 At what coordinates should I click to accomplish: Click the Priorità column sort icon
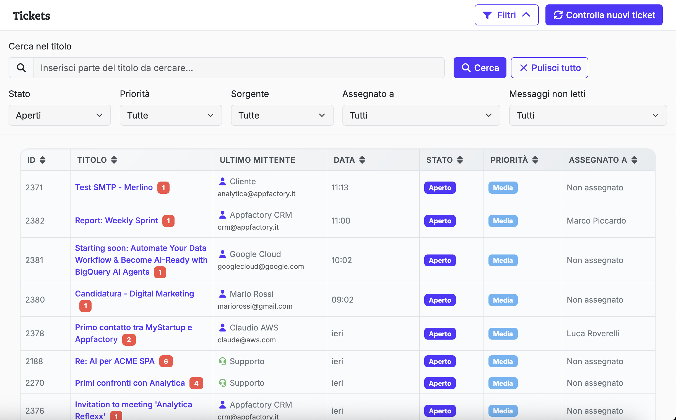(535, 160)
